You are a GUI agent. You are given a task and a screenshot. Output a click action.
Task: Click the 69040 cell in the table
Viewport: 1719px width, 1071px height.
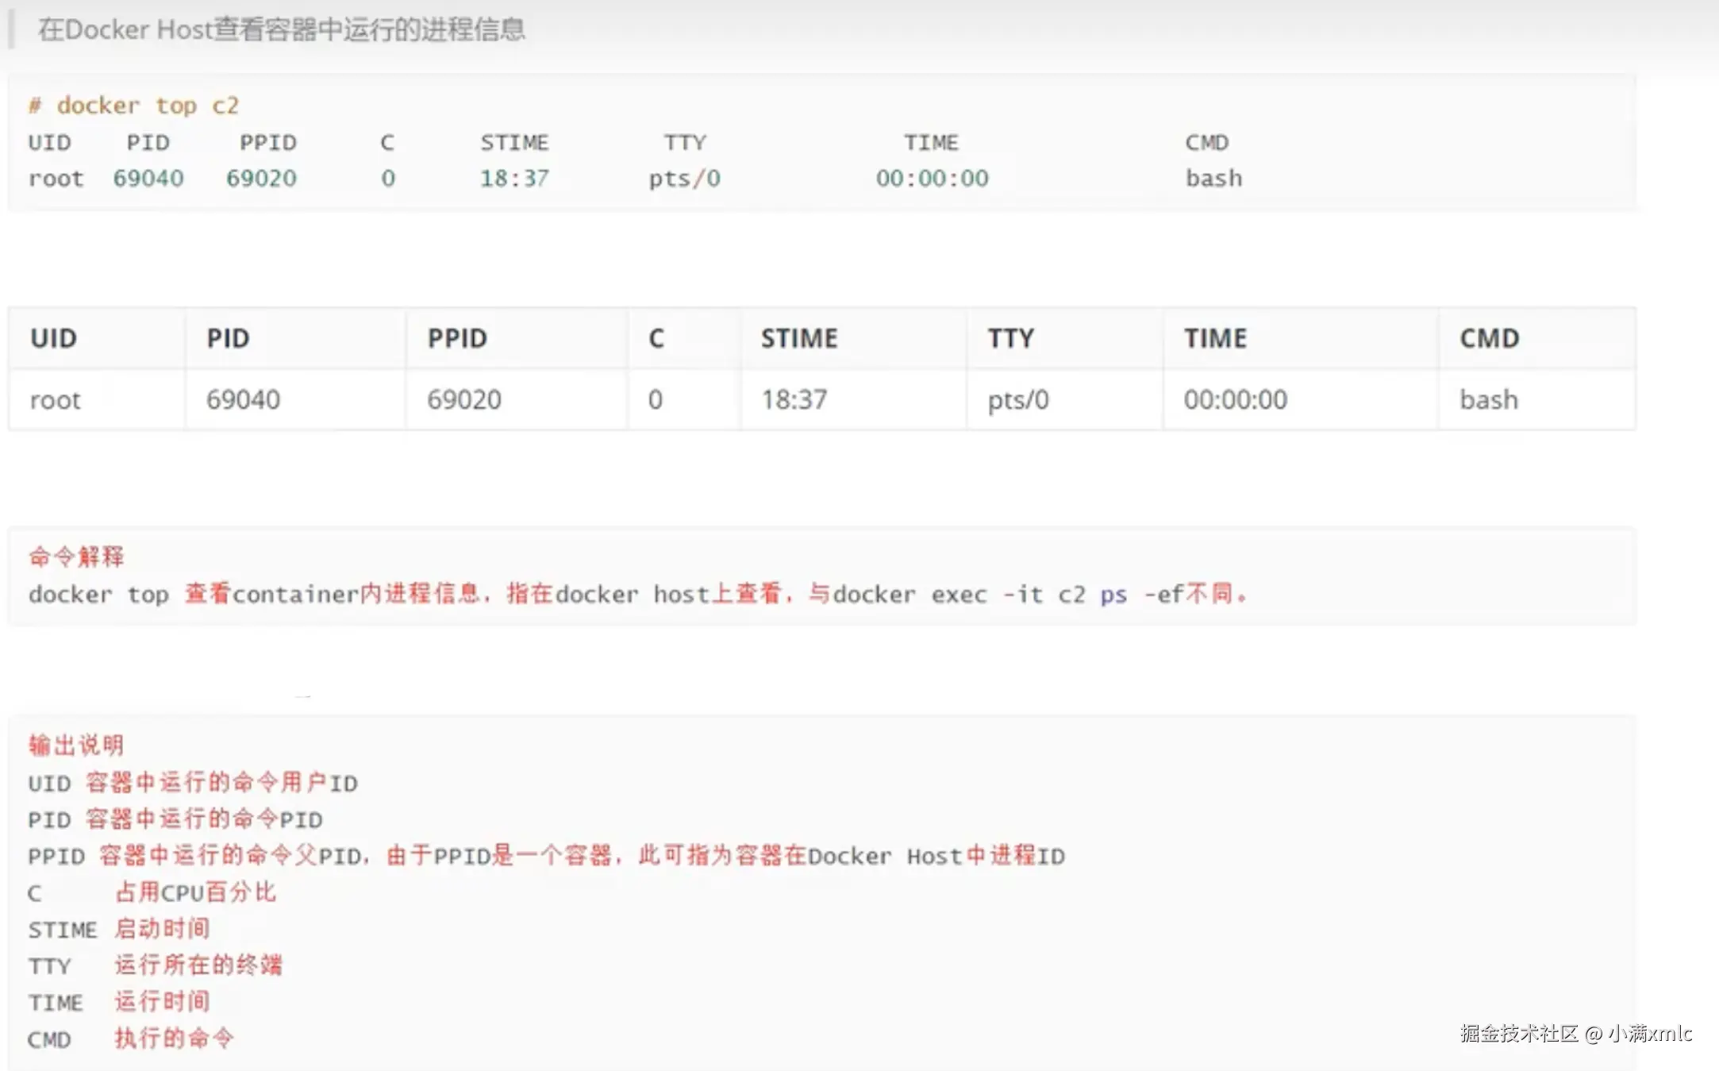(243, 399)
